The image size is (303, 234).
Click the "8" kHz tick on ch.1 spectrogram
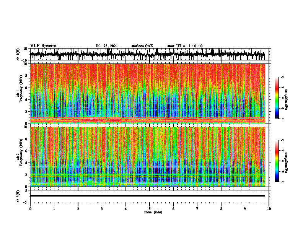[27, 76]
